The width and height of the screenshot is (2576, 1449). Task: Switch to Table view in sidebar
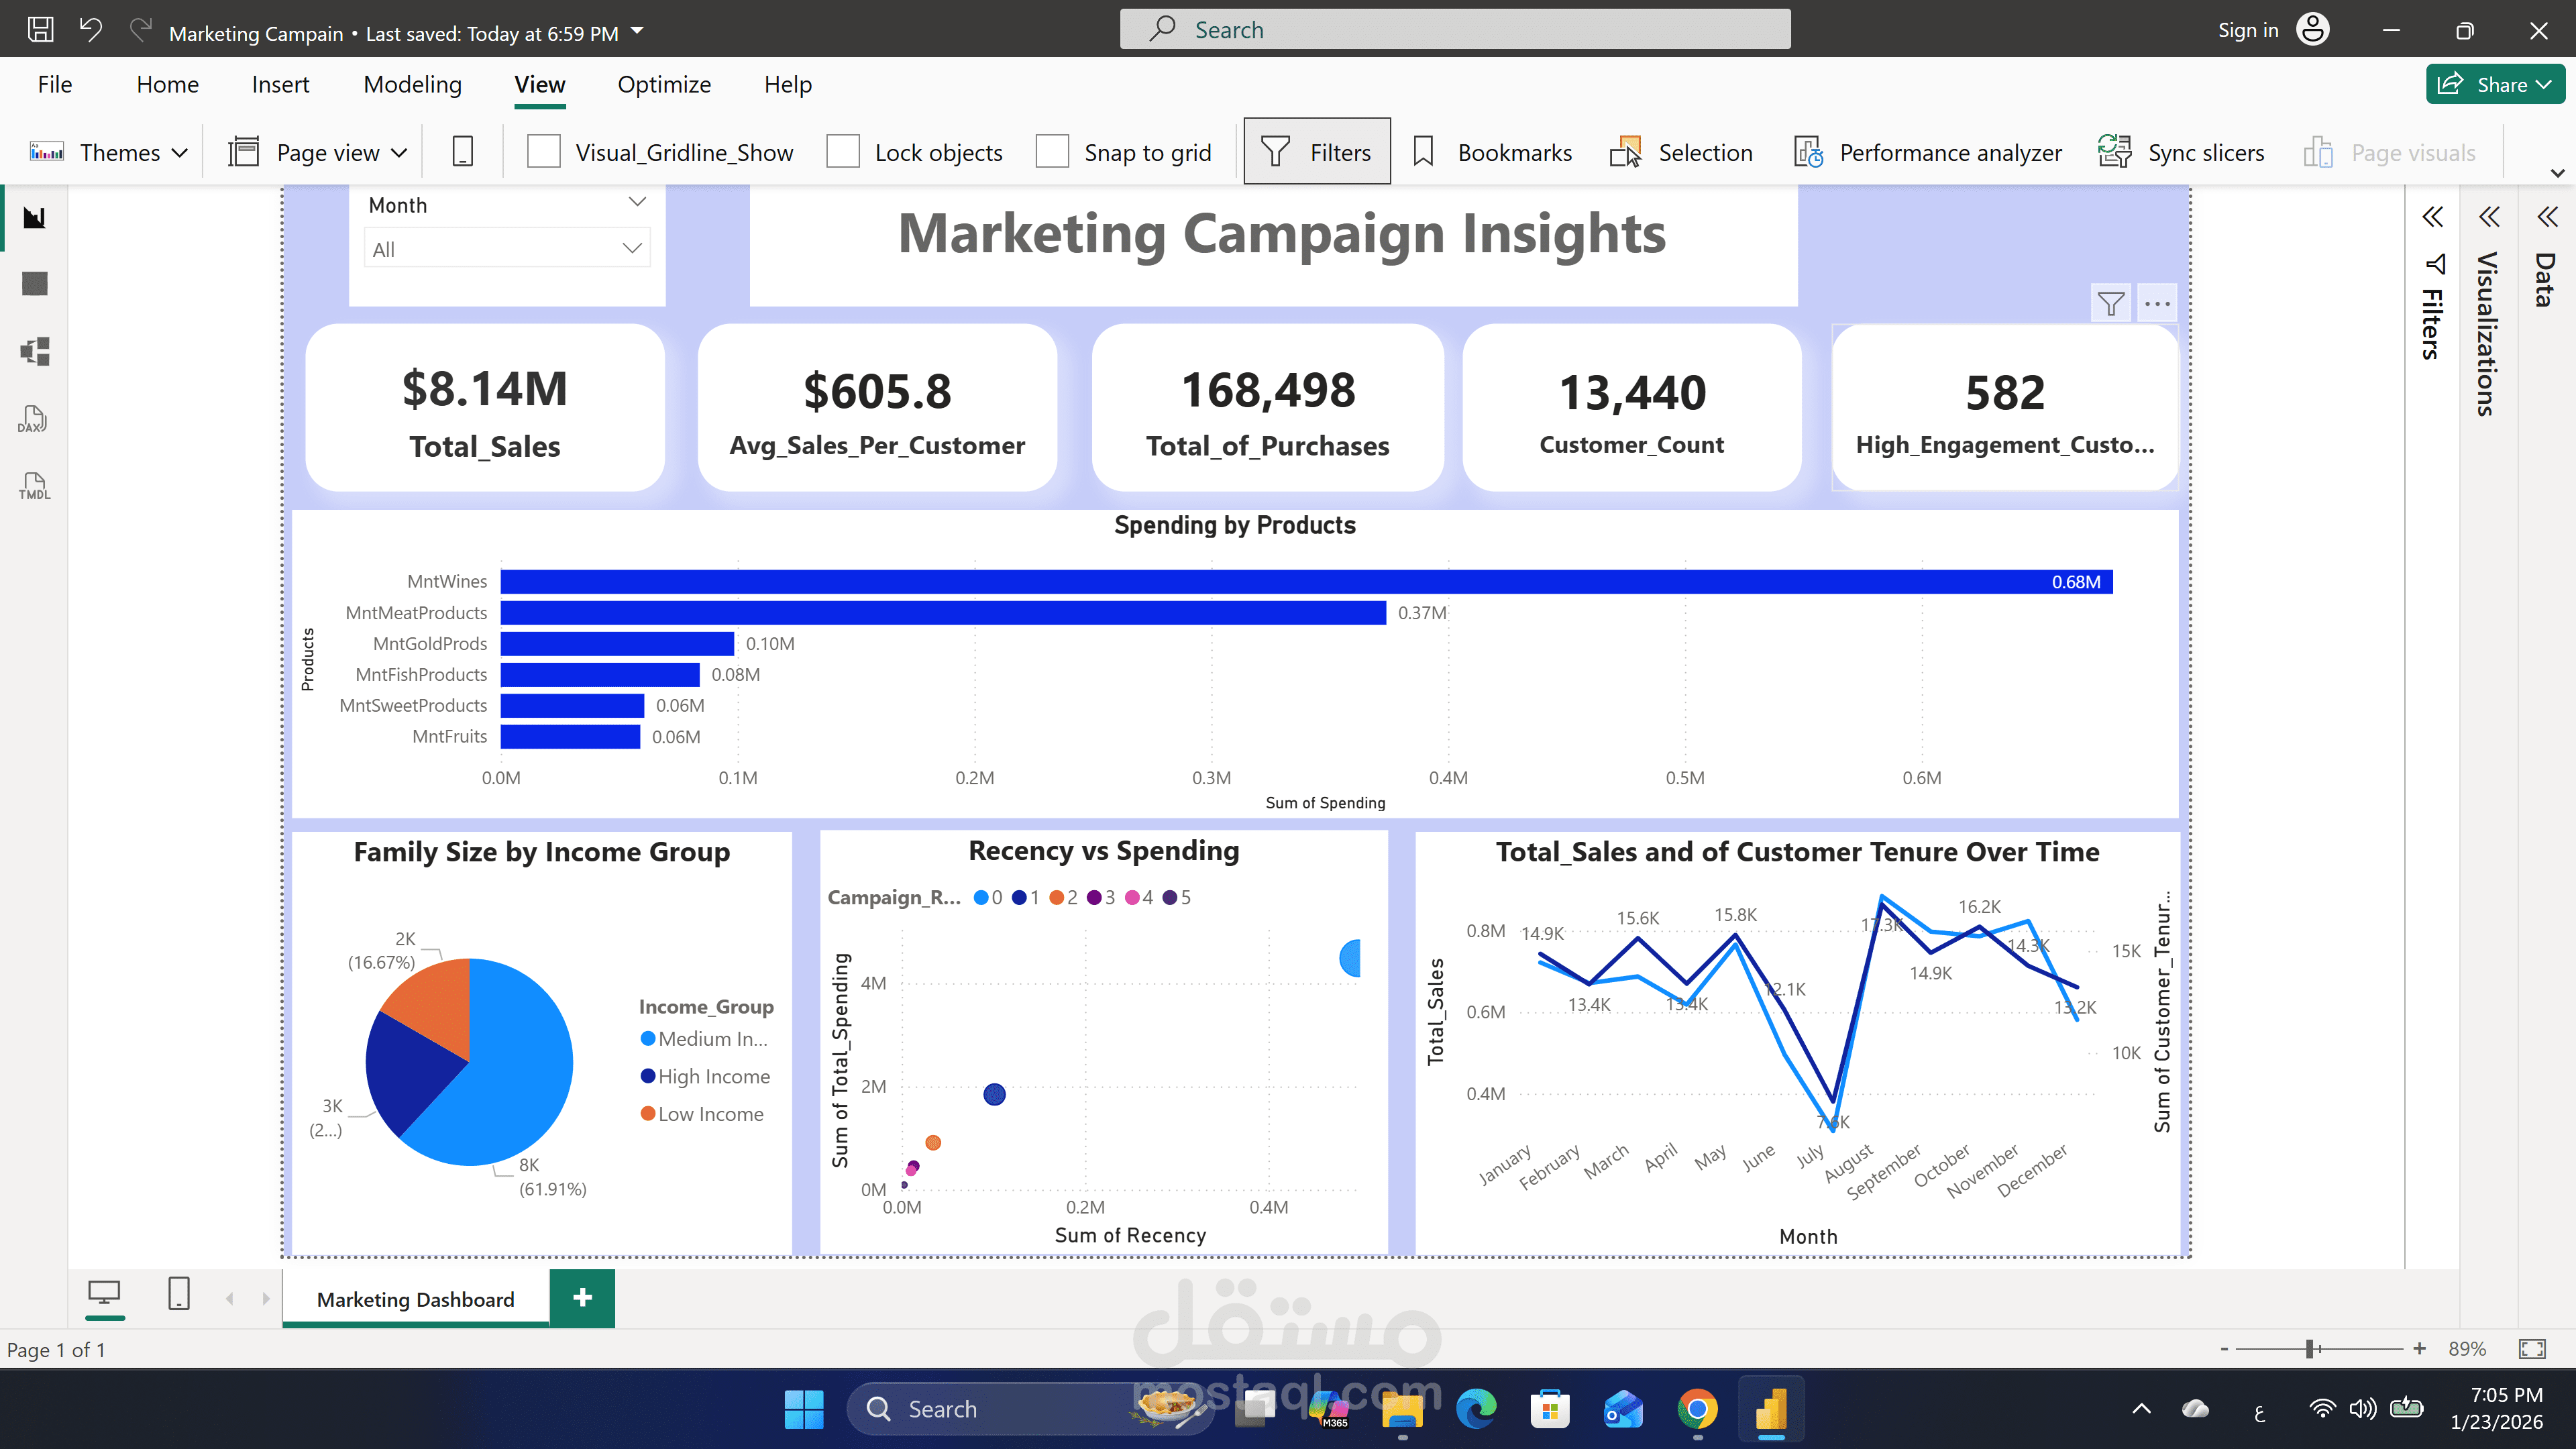(35, 284)
